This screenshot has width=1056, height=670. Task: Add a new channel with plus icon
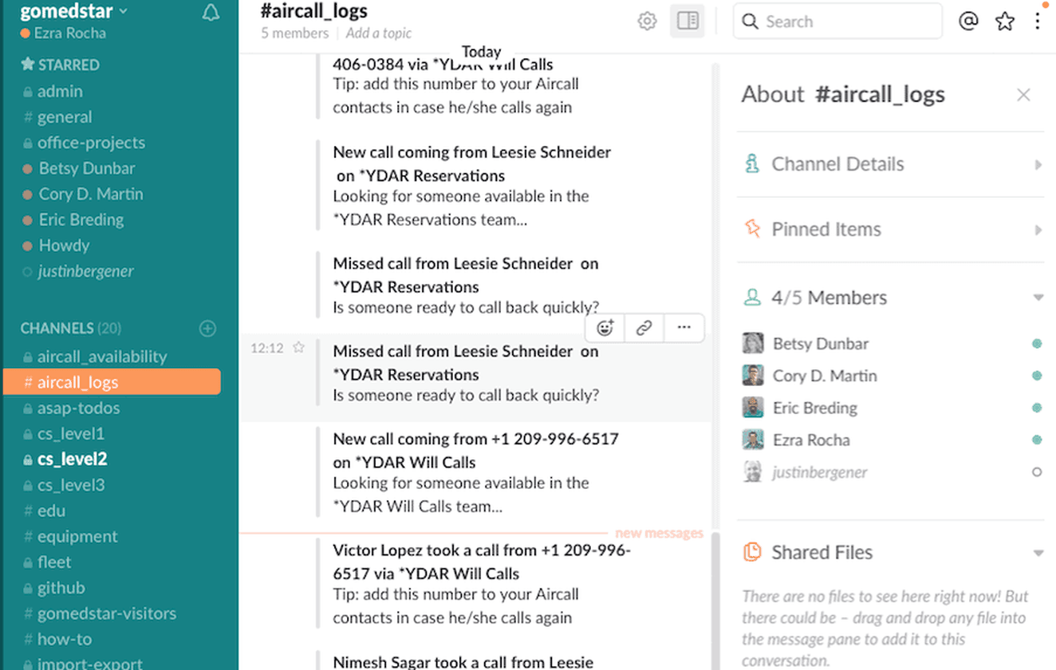point(207,329)
